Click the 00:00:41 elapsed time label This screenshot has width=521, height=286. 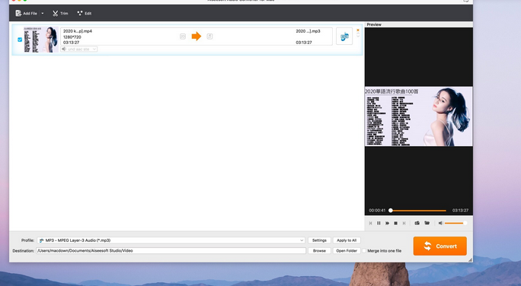(377, 211)
